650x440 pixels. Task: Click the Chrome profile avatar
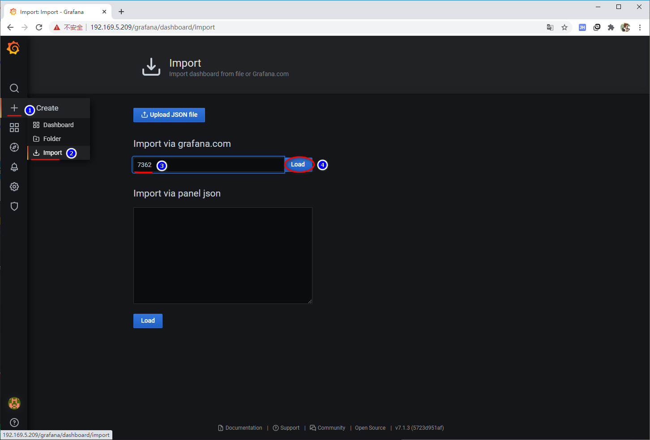tap(625, 27)
